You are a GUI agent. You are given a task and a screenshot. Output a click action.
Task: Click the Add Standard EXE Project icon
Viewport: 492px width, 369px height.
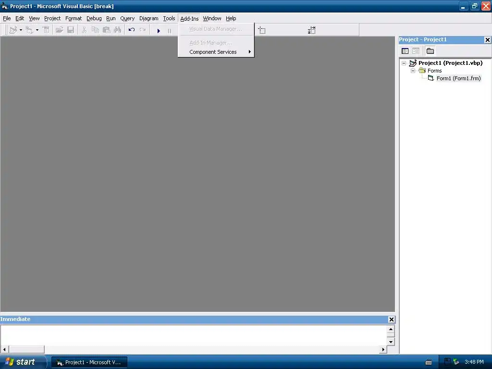(x=13, y=30)
